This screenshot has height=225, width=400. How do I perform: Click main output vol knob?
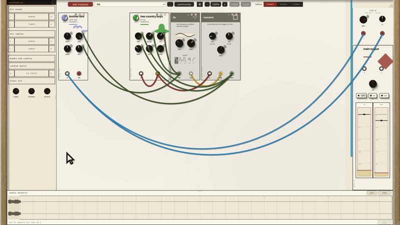coord(372,83)
